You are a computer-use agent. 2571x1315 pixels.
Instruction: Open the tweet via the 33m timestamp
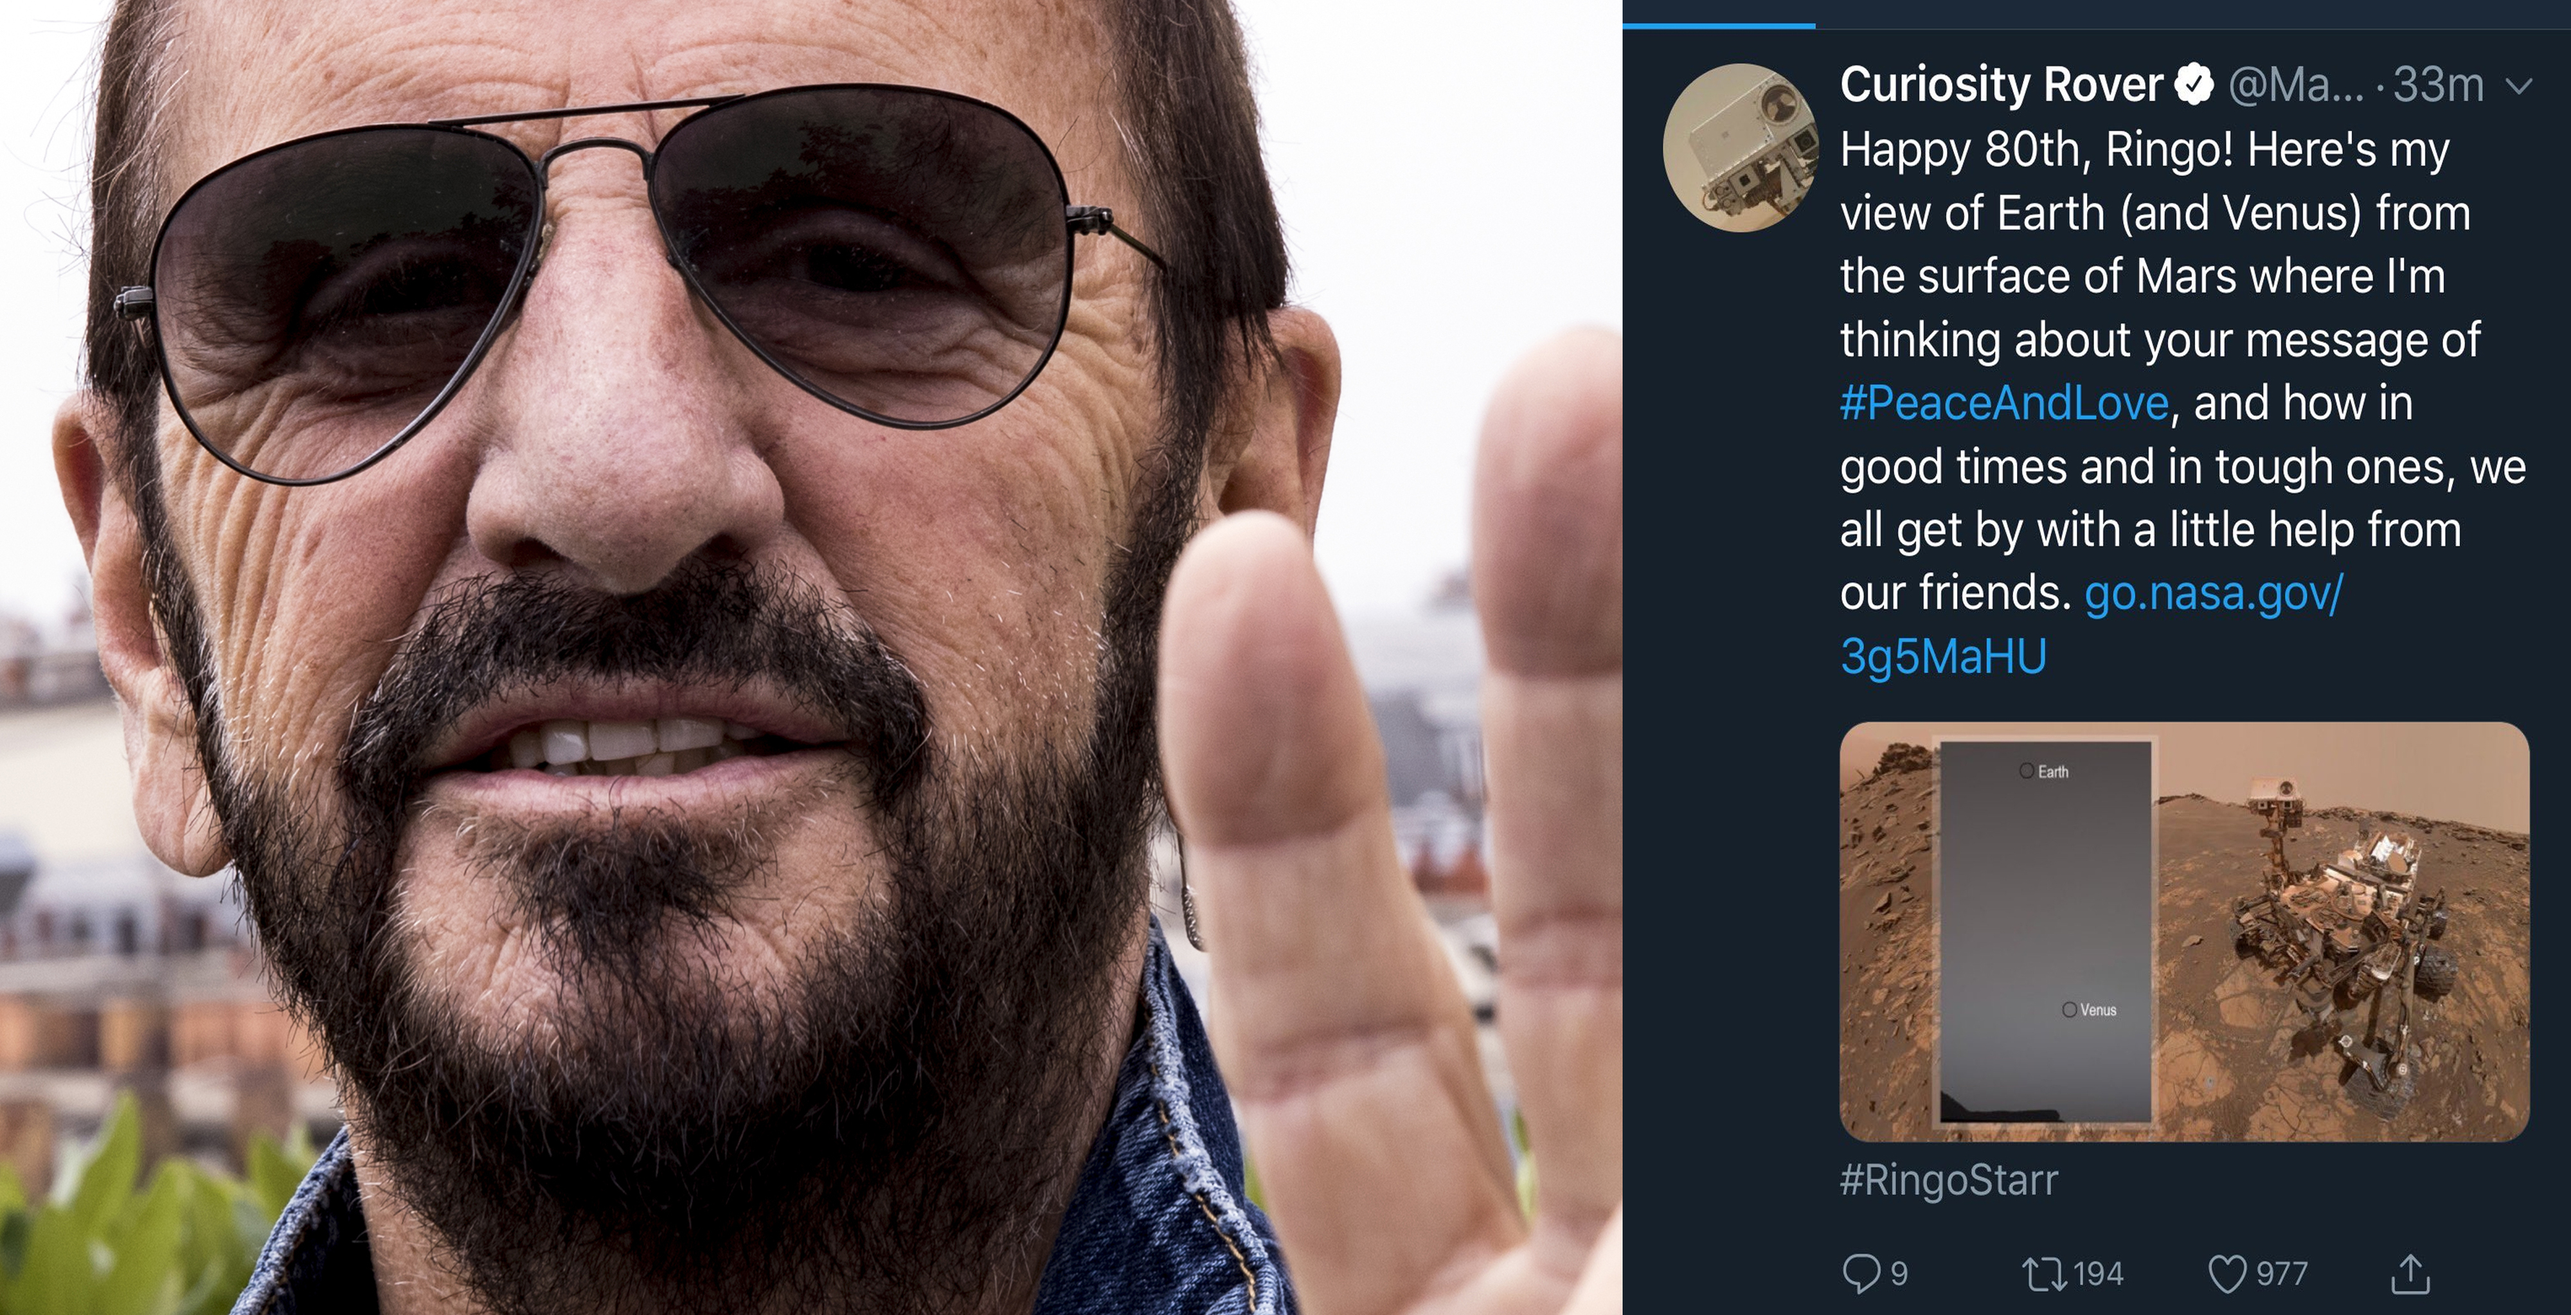[x=2437, y=86]
